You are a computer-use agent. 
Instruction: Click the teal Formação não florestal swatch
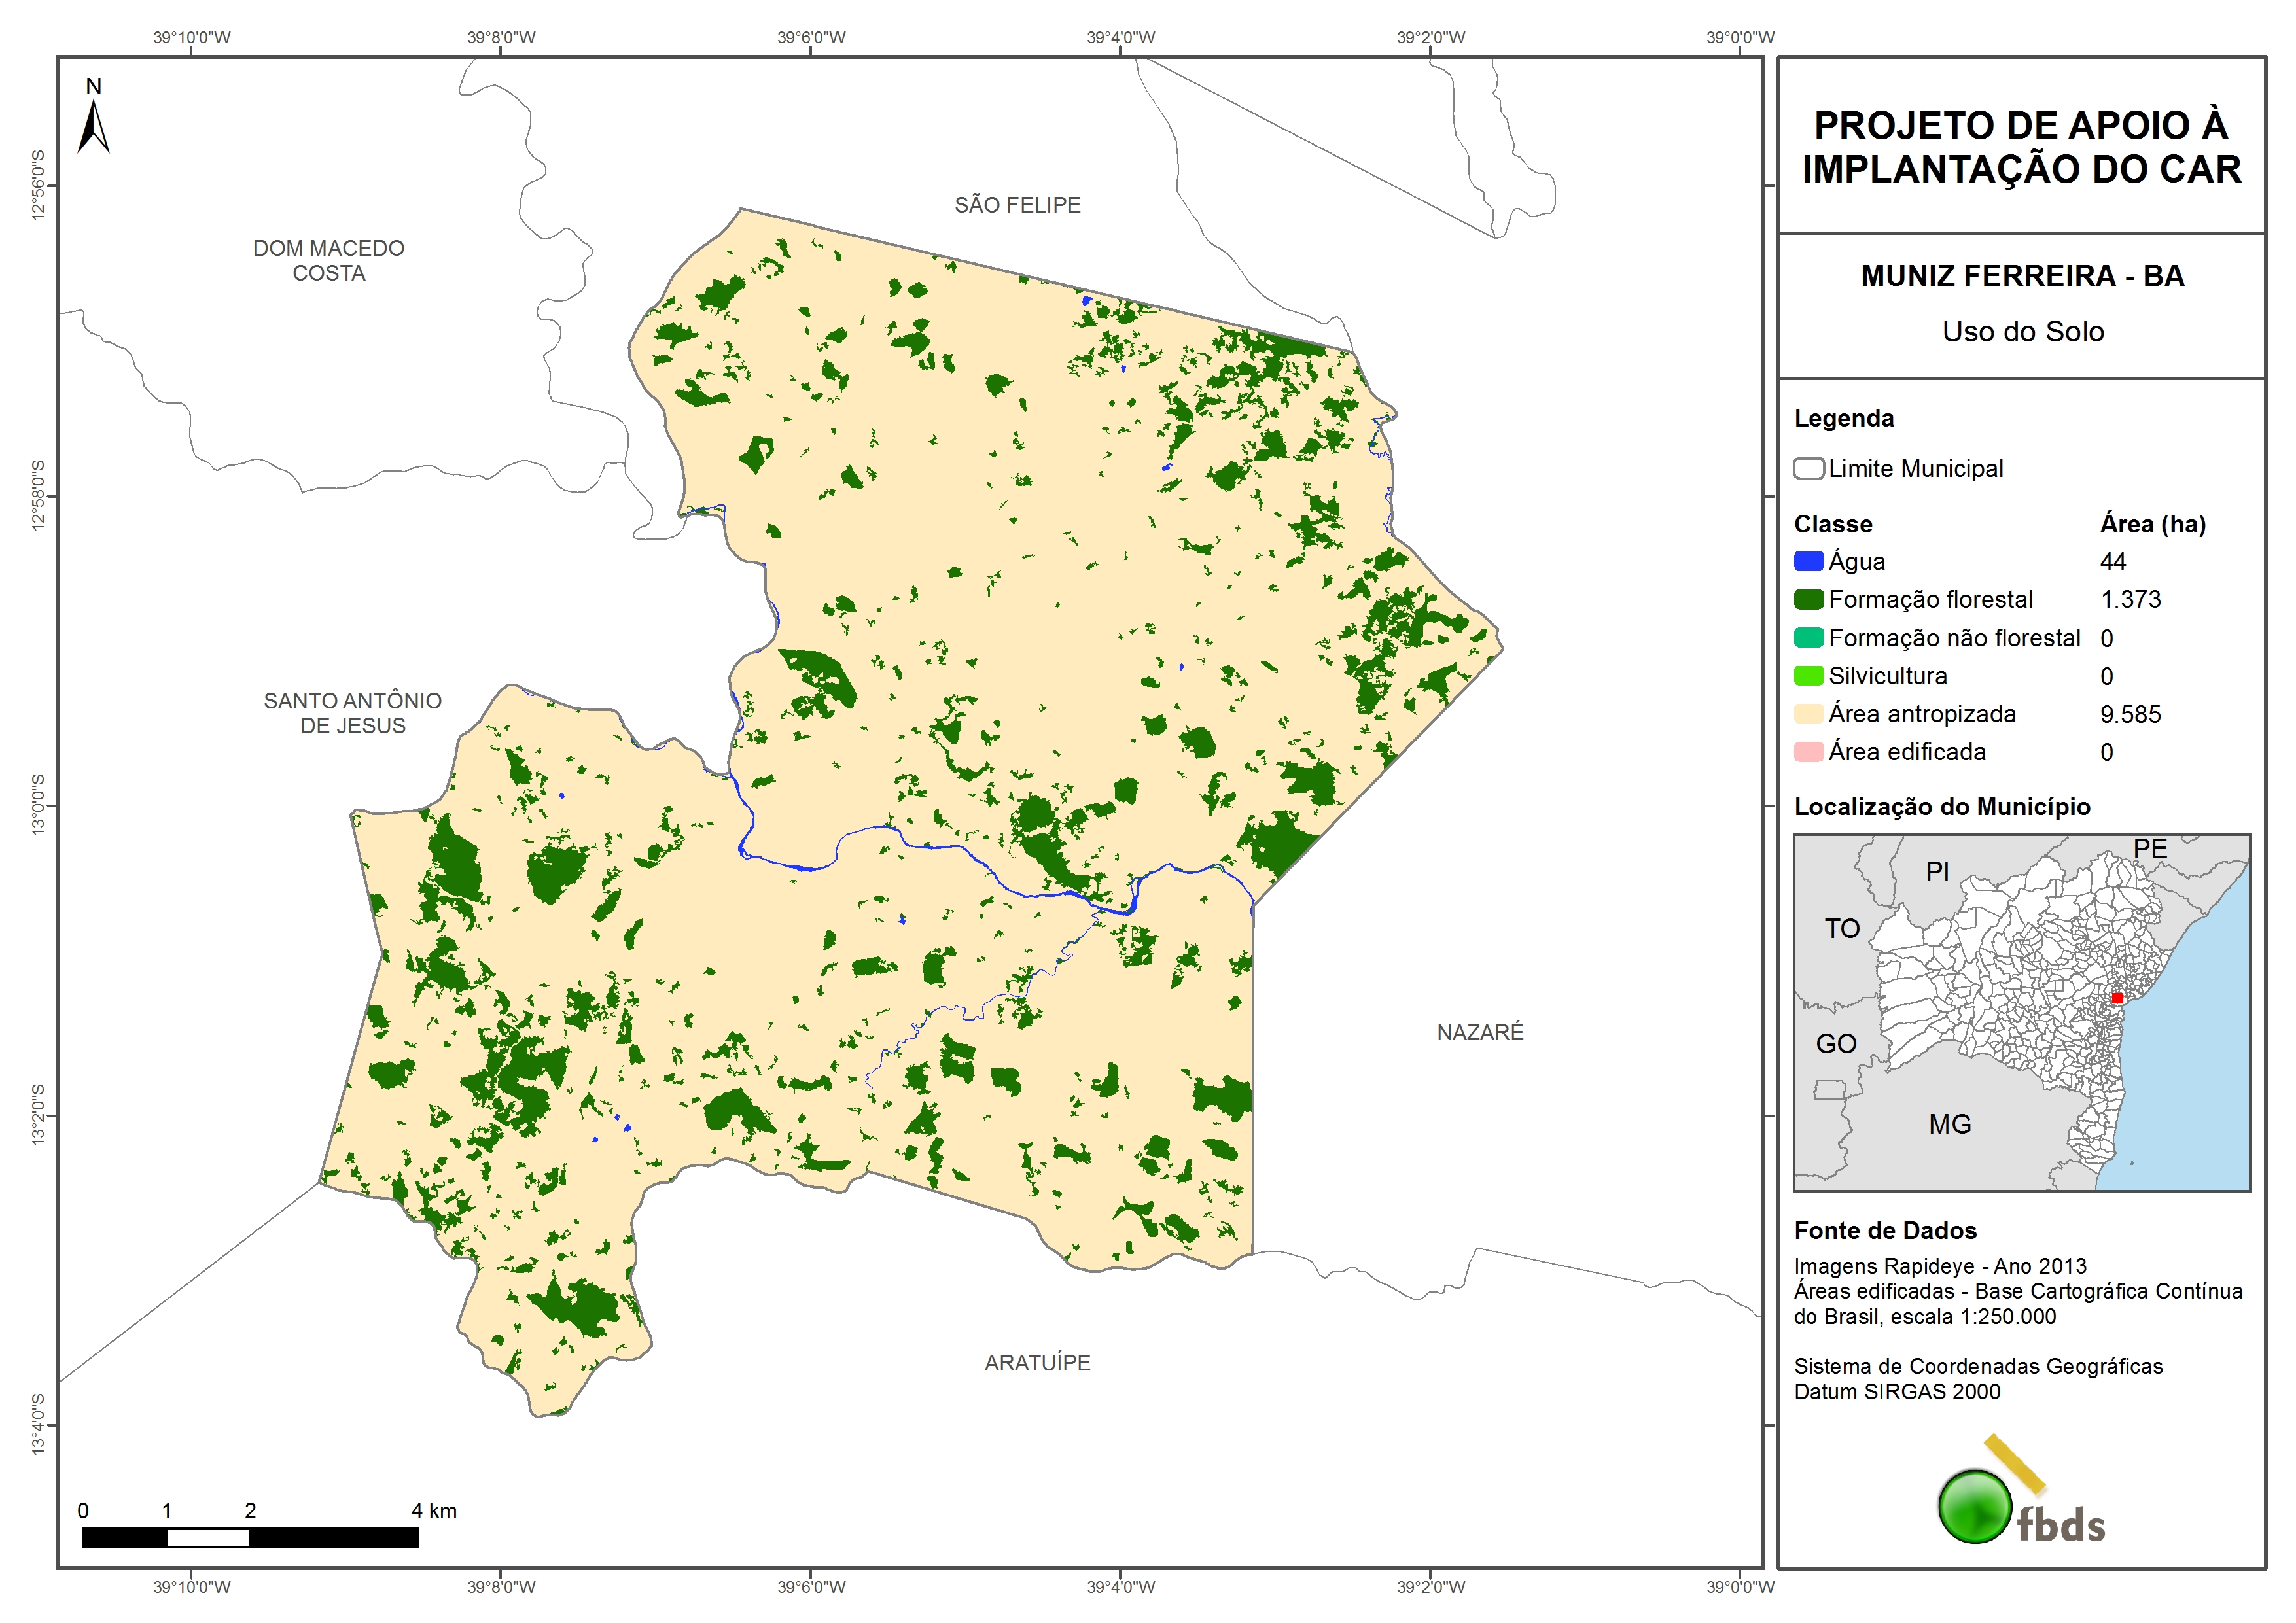tap(1808, 638)
